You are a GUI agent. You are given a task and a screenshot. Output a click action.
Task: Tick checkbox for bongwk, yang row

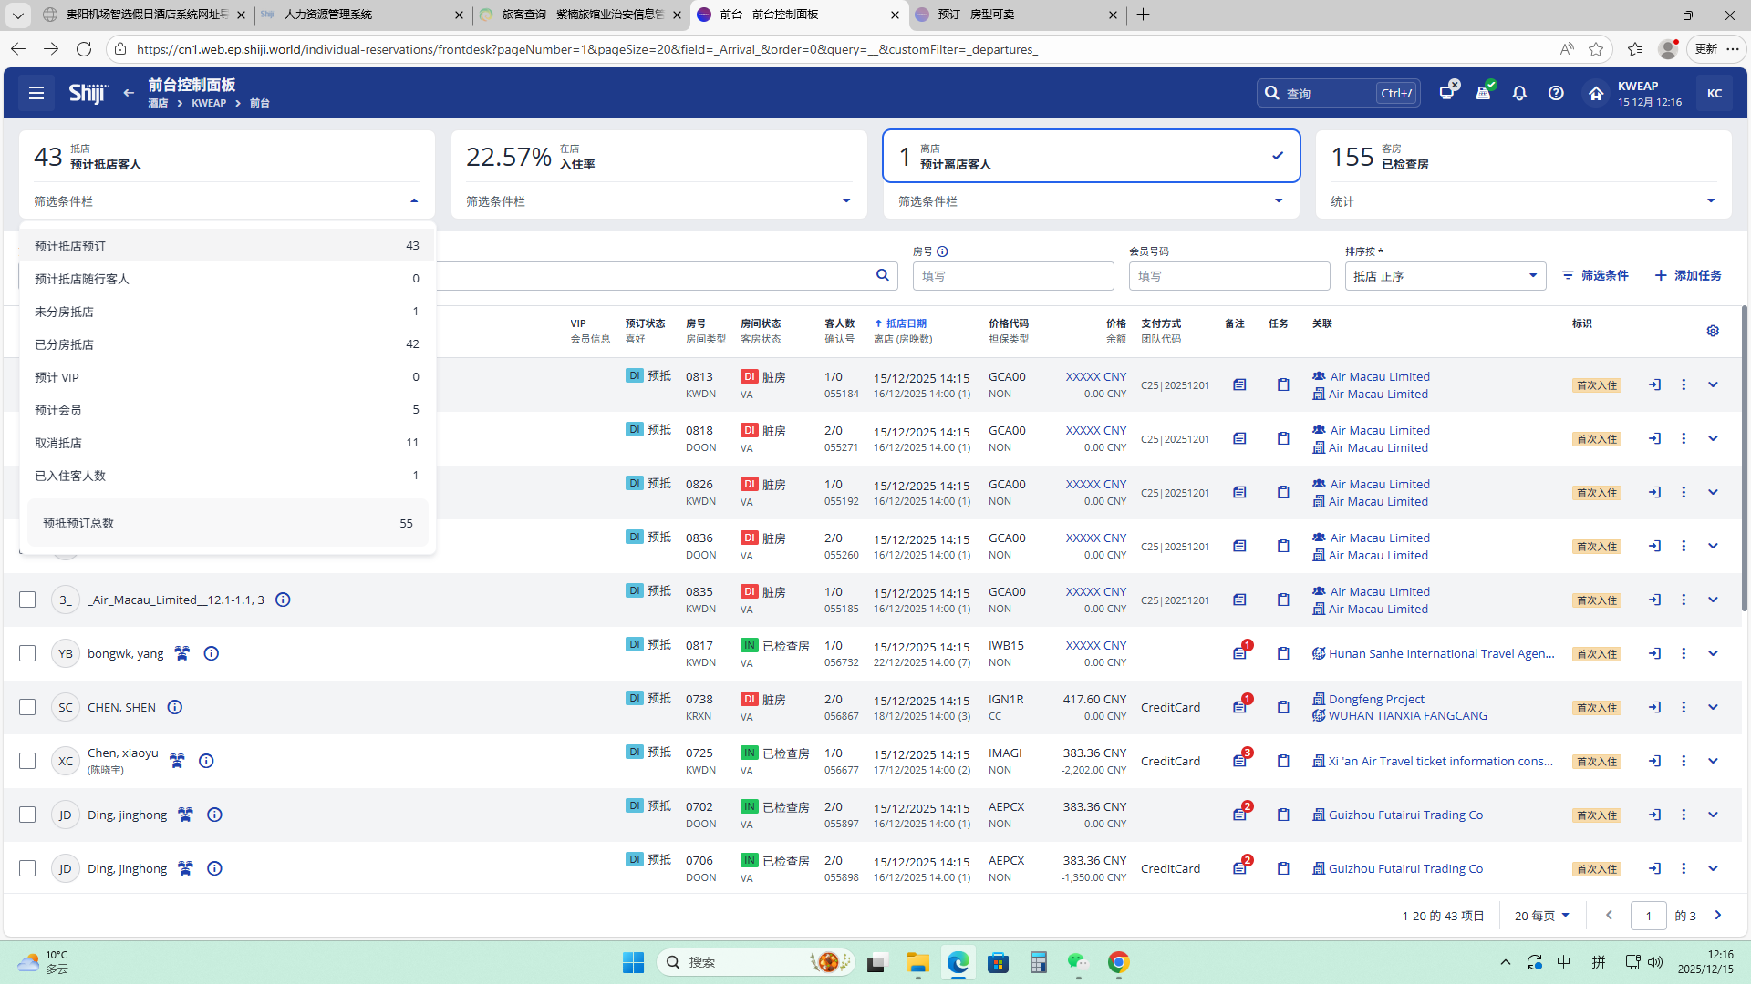27,653
